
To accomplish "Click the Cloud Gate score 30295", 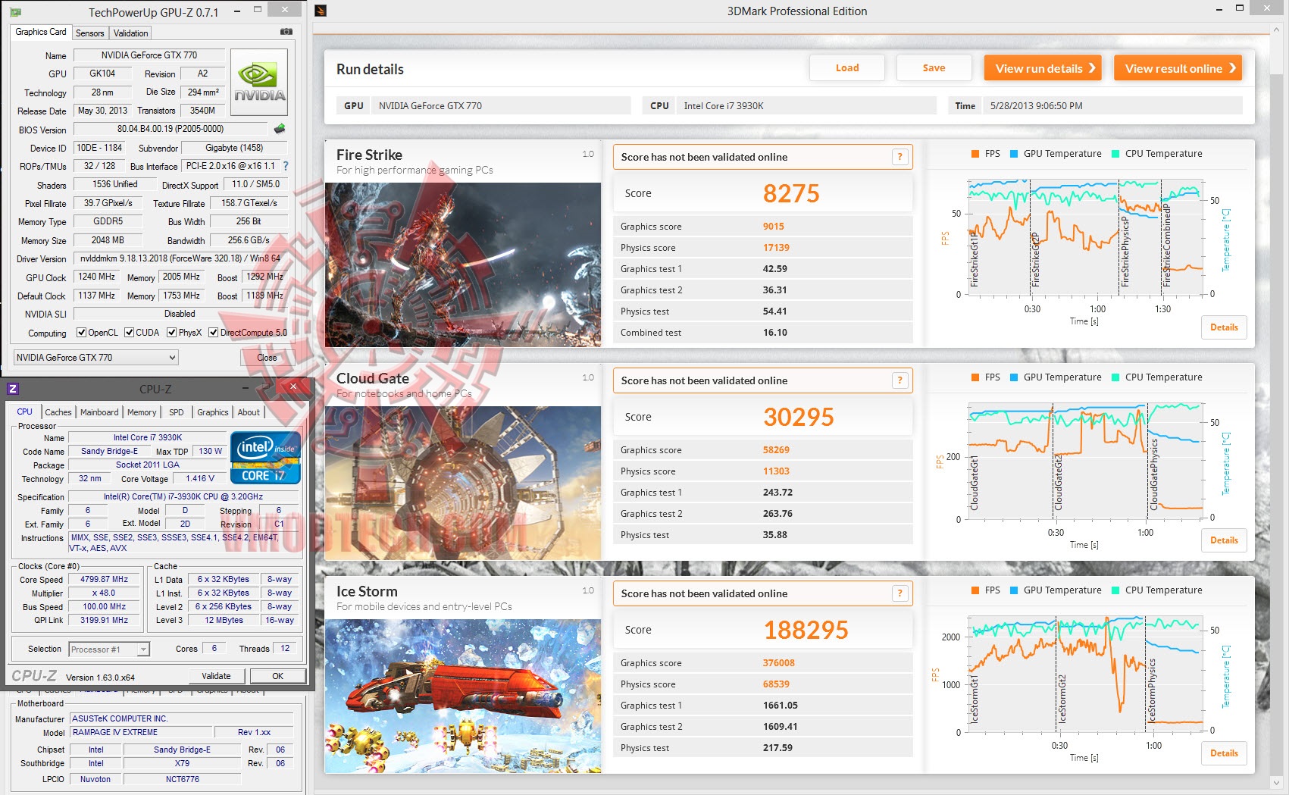I will click(x=799, y=418).
